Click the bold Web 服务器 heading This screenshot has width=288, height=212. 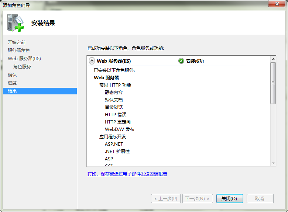(x=106, y=77)
